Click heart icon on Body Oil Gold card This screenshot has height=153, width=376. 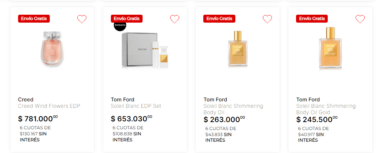(360, 19)
